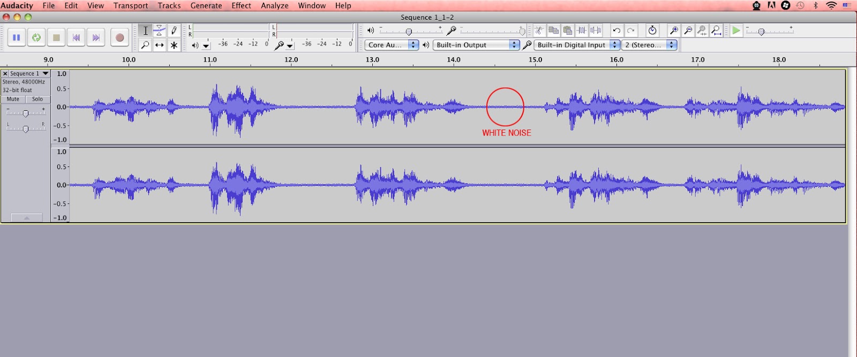The image size is (857, 357).
Task: Skip to start of the track
Action: [x=76, y=37]
